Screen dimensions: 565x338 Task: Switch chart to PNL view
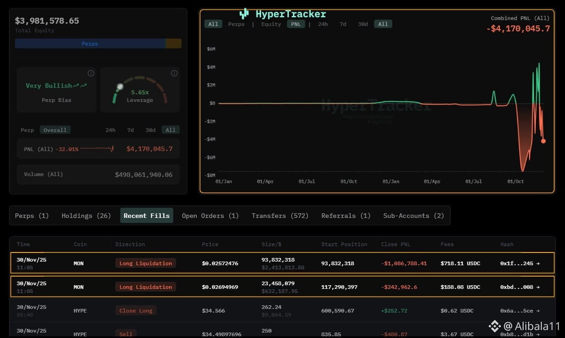click(x=296, y=24)
